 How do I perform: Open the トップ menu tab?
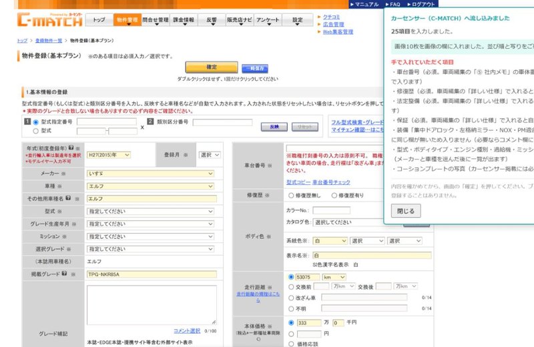99,20
